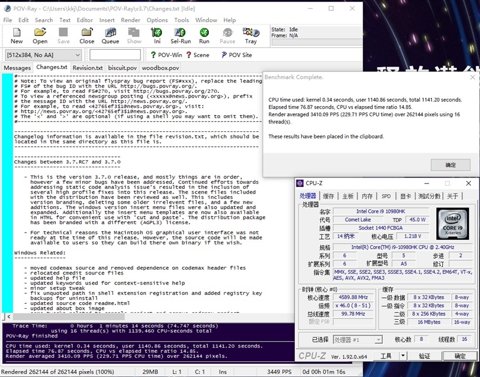
Task: Start rendering with the Run icon
Action: [x=204, y=35]
